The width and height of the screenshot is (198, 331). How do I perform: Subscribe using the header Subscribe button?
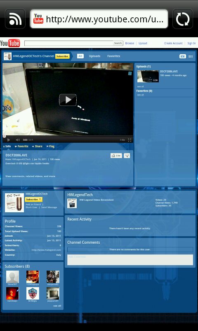(62, 56)
